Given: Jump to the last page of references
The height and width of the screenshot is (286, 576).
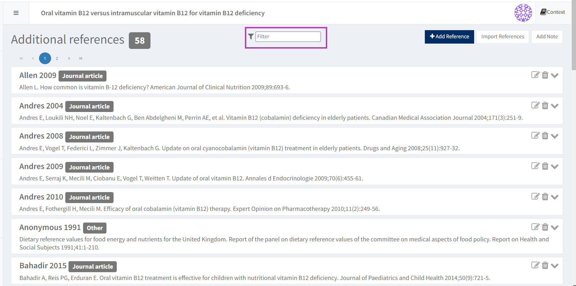Looking at the screenshot, I should click(x=81, y=58).
